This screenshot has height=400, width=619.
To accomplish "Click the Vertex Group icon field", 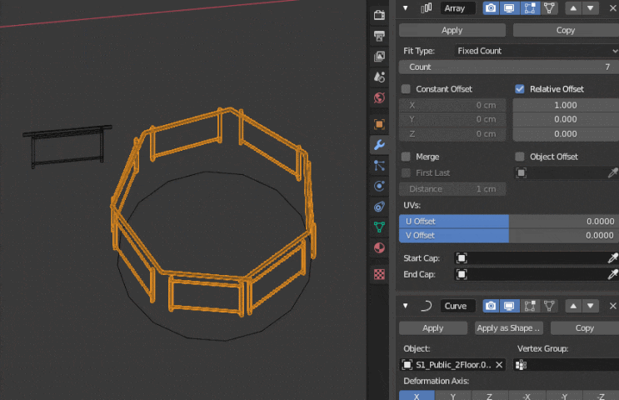I will coord(567,365).
